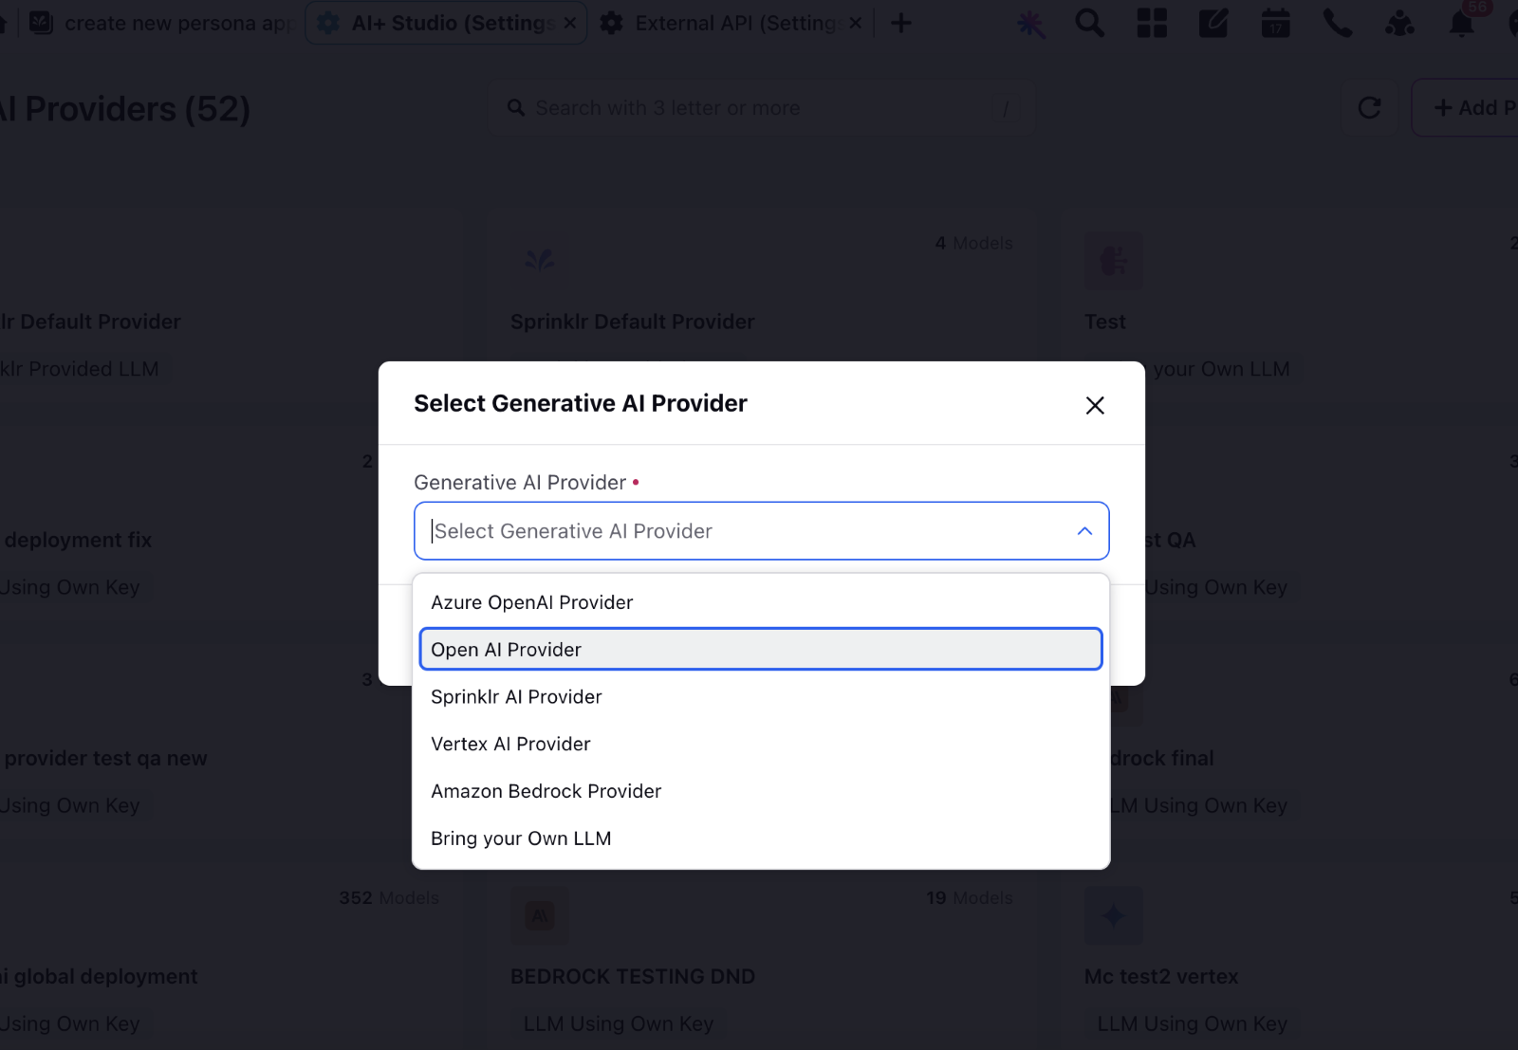
Task: Focus the provider search box
Action: (x=762, y=108)
